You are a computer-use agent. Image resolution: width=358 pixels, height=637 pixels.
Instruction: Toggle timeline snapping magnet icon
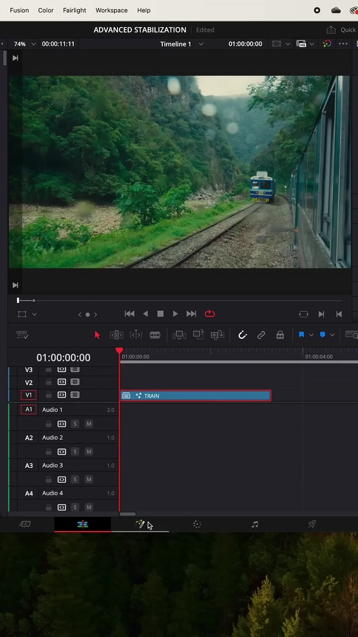(242, 335)
